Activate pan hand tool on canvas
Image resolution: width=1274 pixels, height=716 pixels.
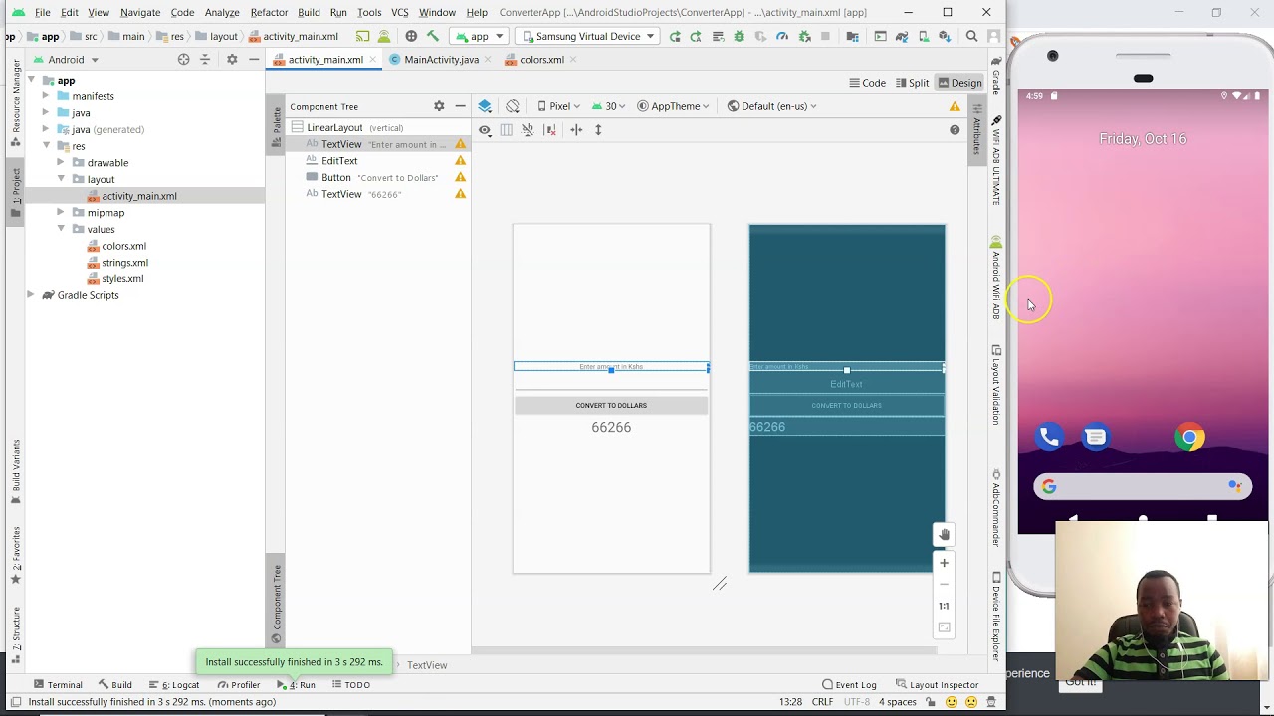945,534
